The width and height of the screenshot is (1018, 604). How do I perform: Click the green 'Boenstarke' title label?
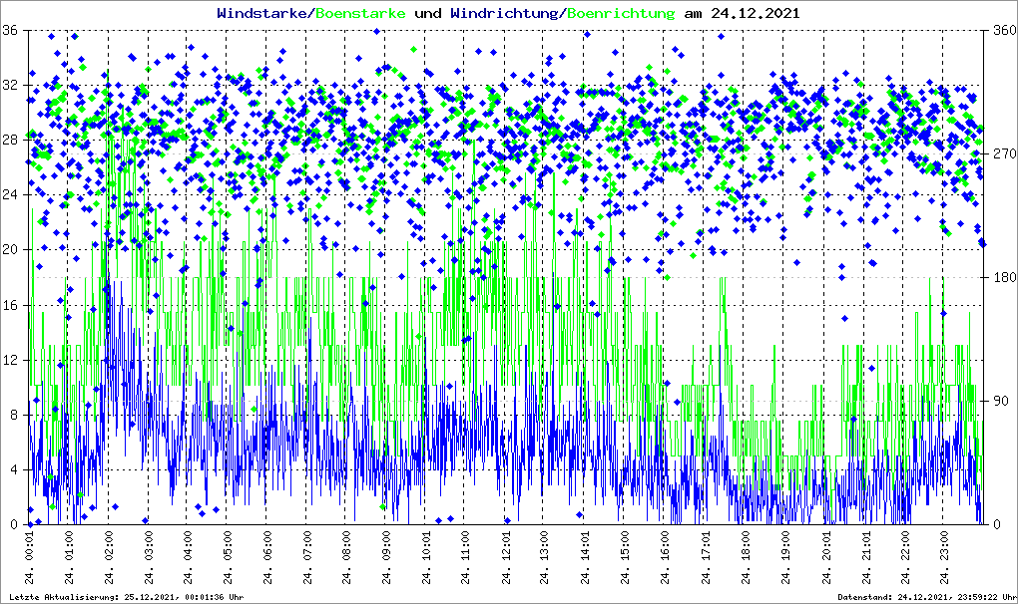(x=360, y=14)
